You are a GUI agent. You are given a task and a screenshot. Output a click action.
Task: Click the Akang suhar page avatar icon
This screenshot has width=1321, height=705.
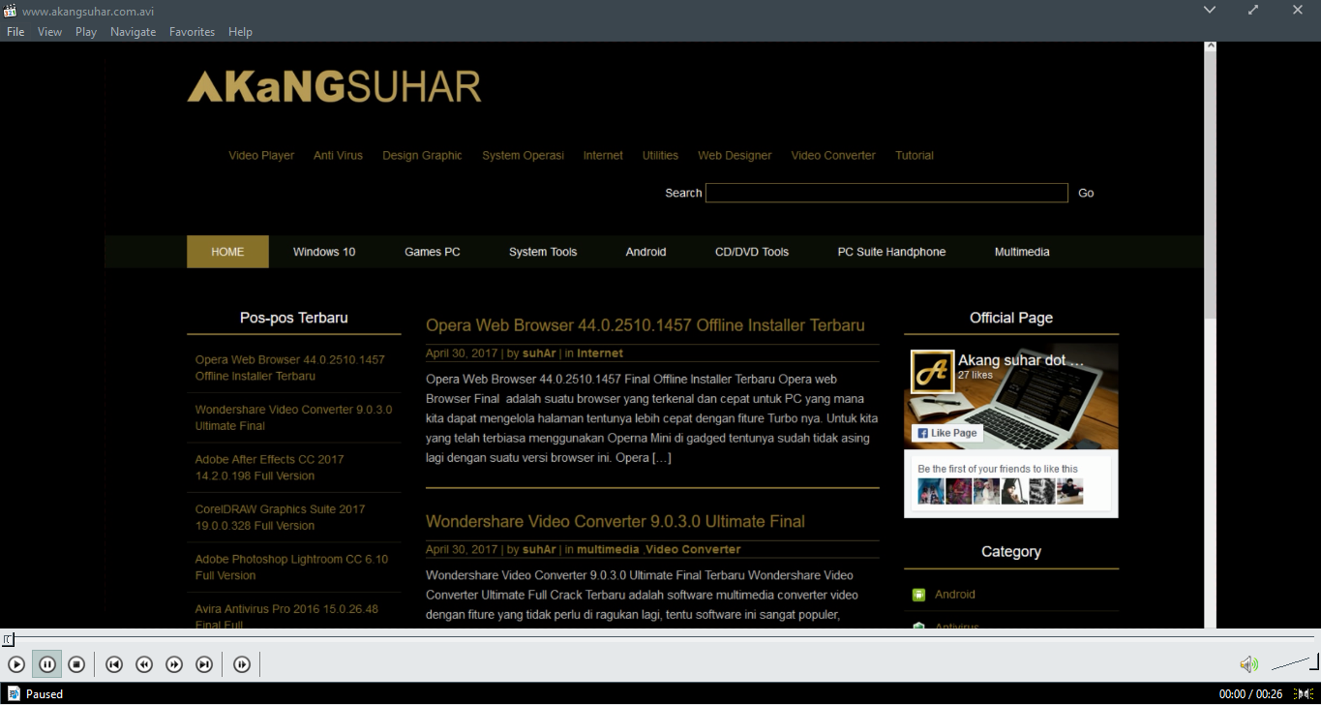[x=933, y=372]
